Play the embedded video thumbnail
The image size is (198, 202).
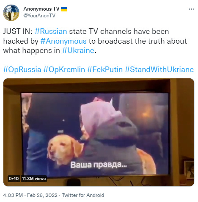pos(99,132)
